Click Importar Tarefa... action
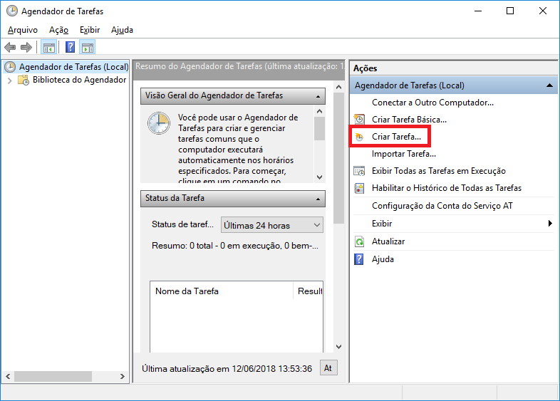Image resolution: width=560 pixels, height=401 pixels. (403, 154)
